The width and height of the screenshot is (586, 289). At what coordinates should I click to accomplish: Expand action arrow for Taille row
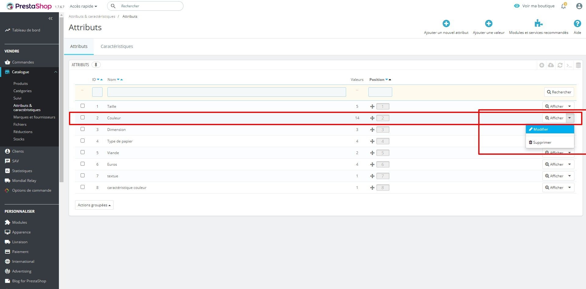(x=570, y=107)
